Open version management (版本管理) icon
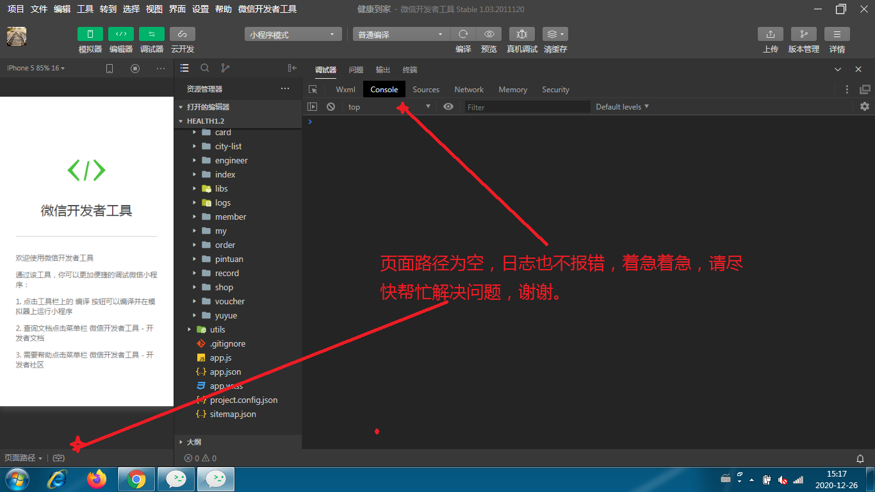 (x=804, y=34)
